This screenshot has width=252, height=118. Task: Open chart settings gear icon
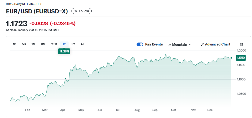(241, 44)
